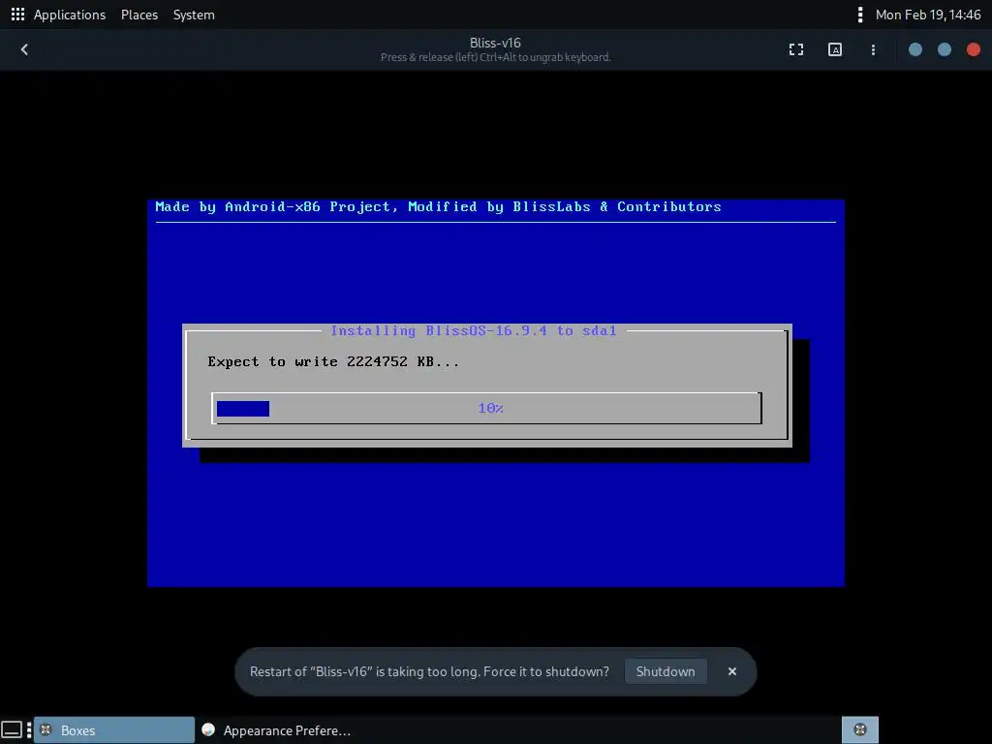Viewport: 992px width, 744px height.
Task: Click the taskbar window list handle dots
Action: tap(29, 730)
